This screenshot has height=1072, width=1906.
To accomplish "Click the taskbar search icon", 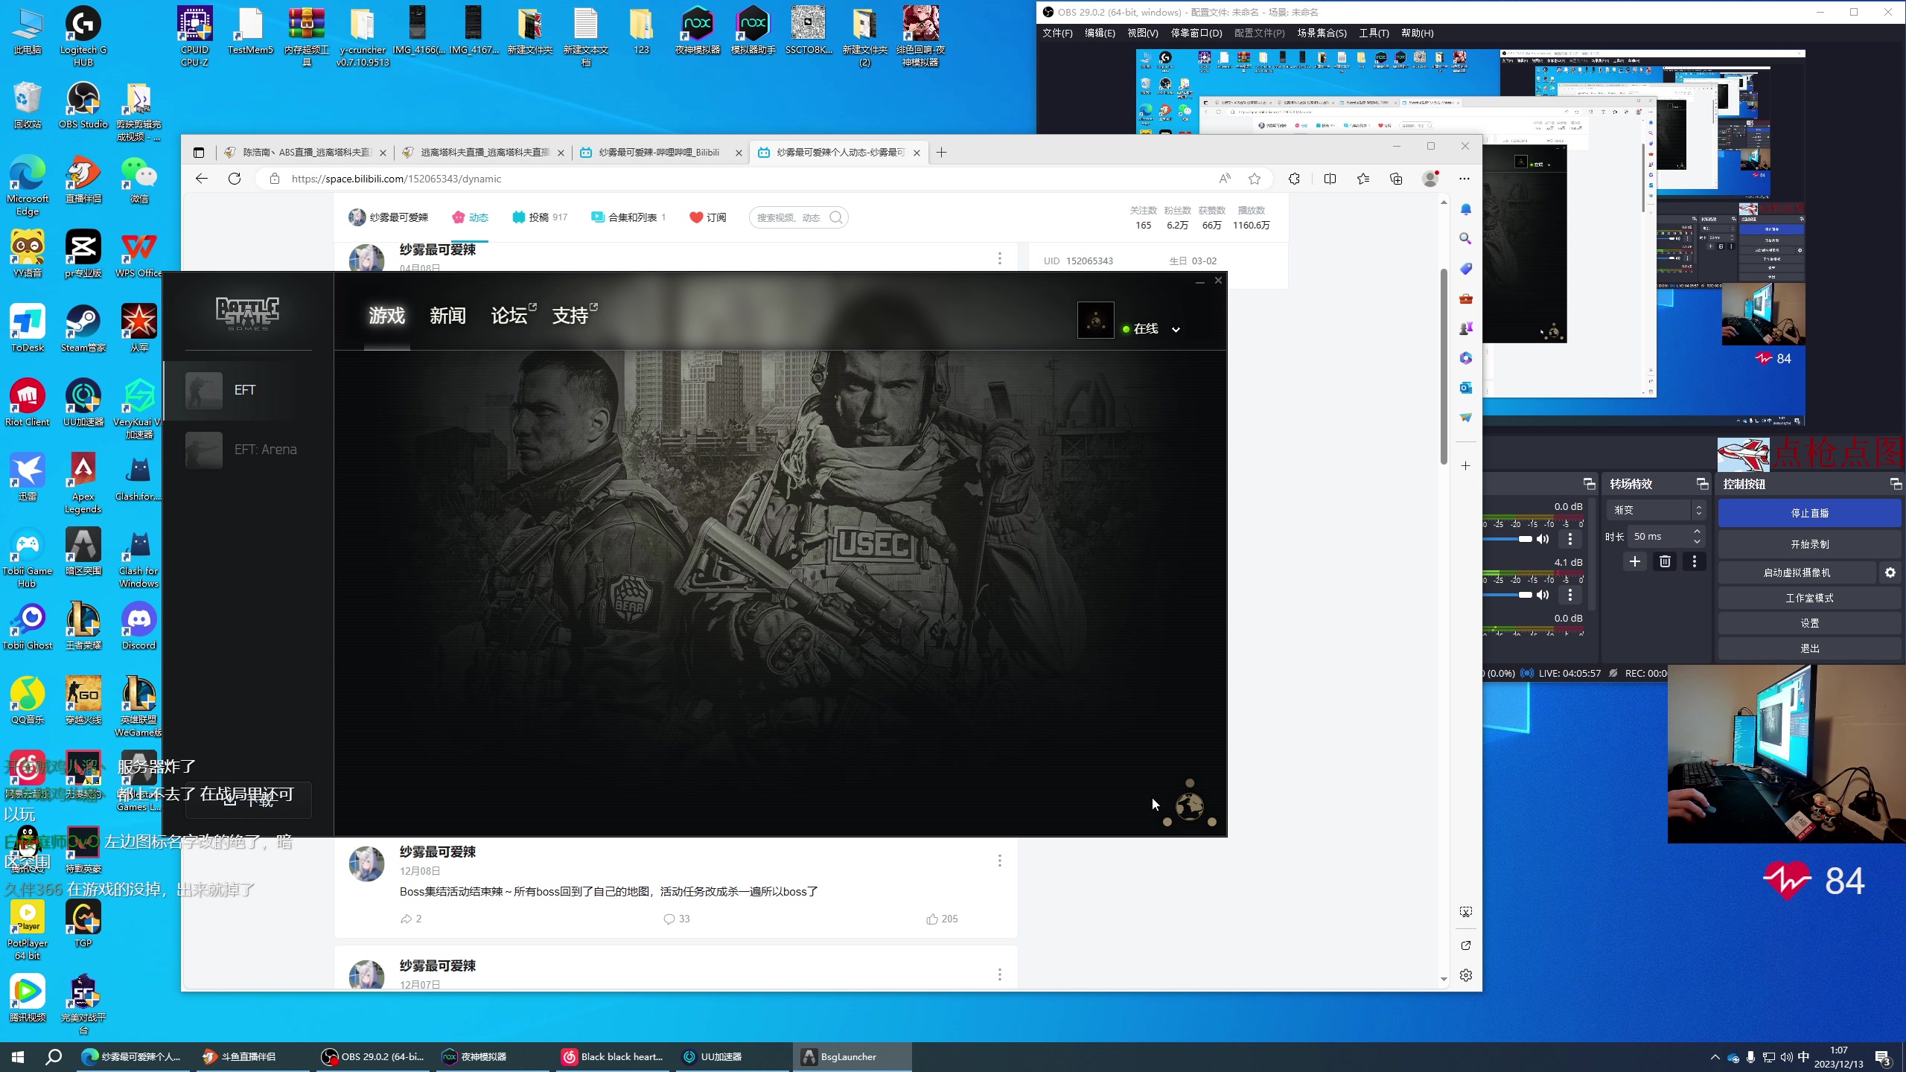I will (x=54, y=1057).
